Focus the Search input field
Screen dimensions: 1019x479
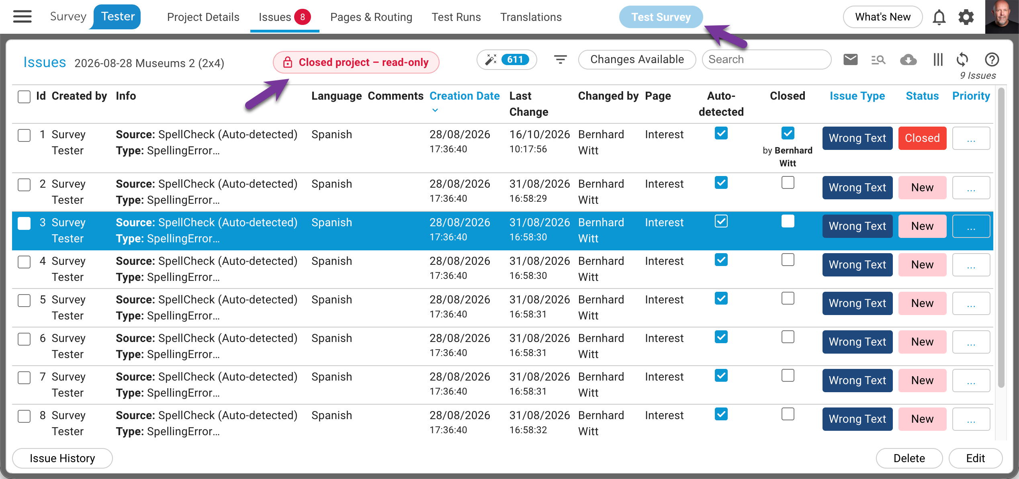click(767, 60)
